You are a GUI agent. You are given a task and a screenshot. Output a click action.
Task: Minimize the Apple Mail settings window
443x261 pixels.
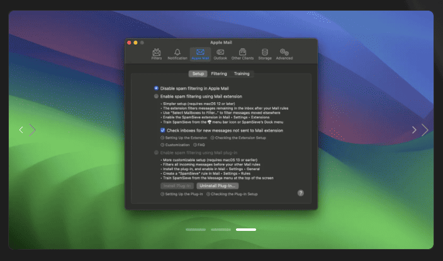click(x=136, y=43)
